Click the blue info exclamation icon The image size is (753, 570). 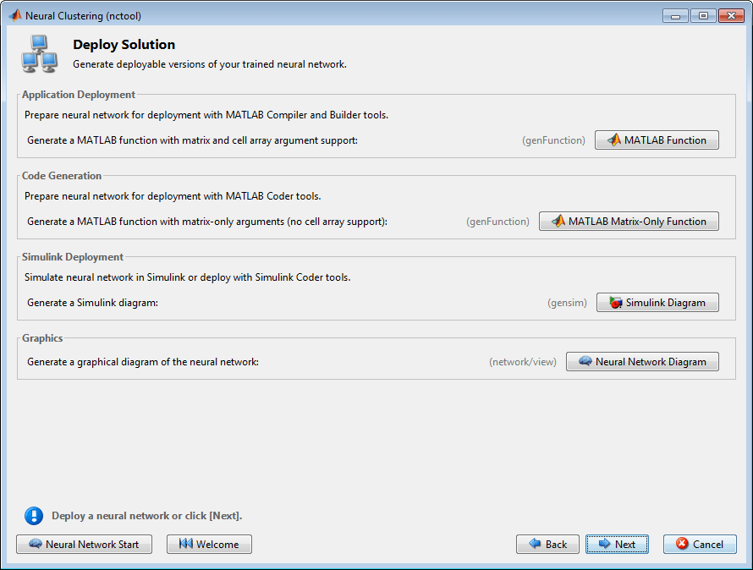point(34,516)
